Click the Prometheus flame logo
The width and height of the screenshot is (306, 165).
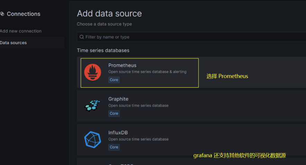[x=93, y=72]
